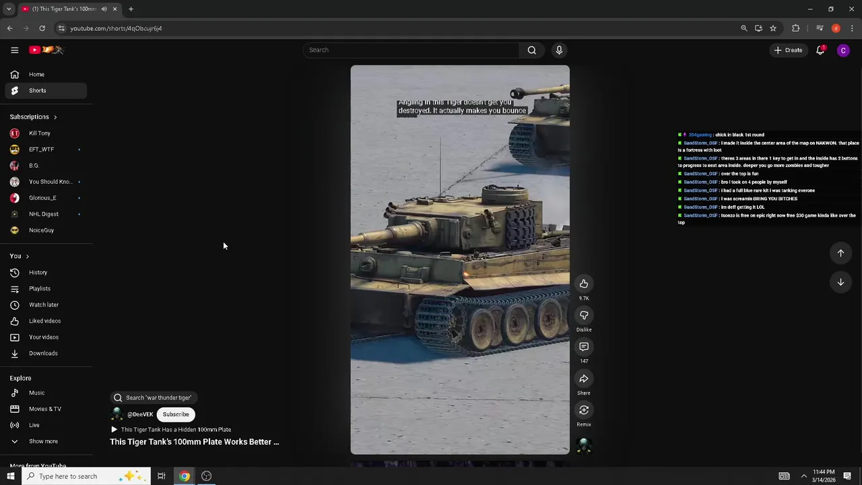Open the media controls icon in Chrome
862x485 pixels.
tap(820, 28)
